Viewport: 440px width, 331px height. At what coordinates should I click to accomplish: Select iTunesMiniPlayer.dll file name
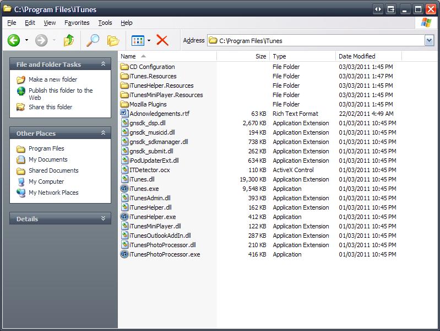click(155, 226)
